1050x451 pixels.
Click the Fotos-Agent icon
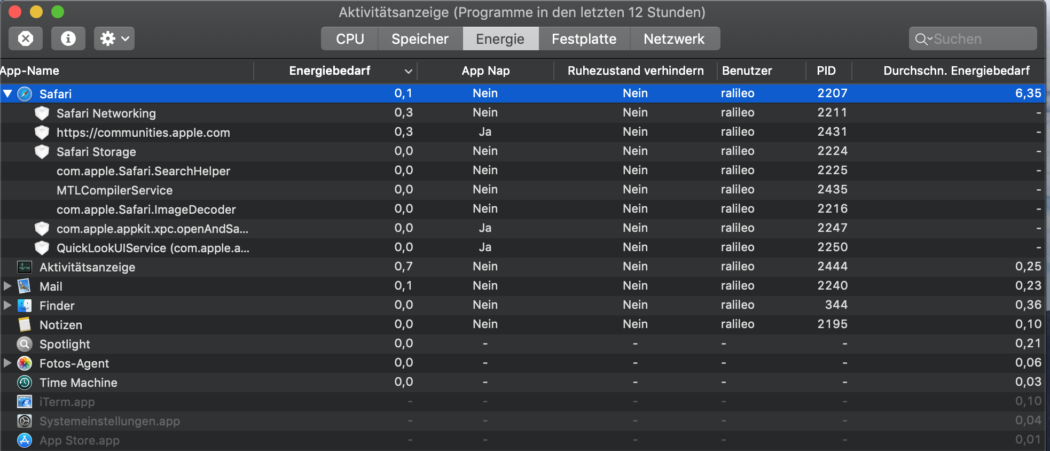click(x=25, y=363)
